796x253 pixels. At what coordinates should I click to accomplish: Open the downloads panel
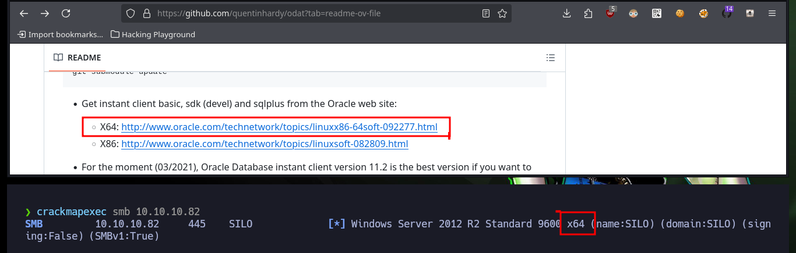tap(566, 13)
